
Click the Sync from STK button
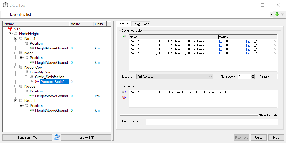pos(27,138)
